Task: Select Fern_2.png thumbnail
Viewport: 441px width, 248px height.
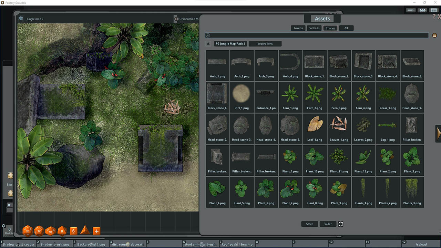Action: (315, 97)
